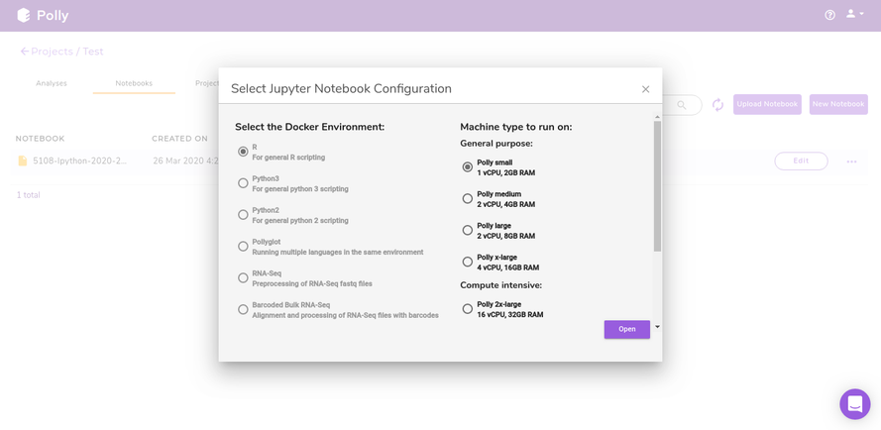This screenshot has width=881, height=430.
Task: Click the dialog scrollbar thumb
Action: 657,186
